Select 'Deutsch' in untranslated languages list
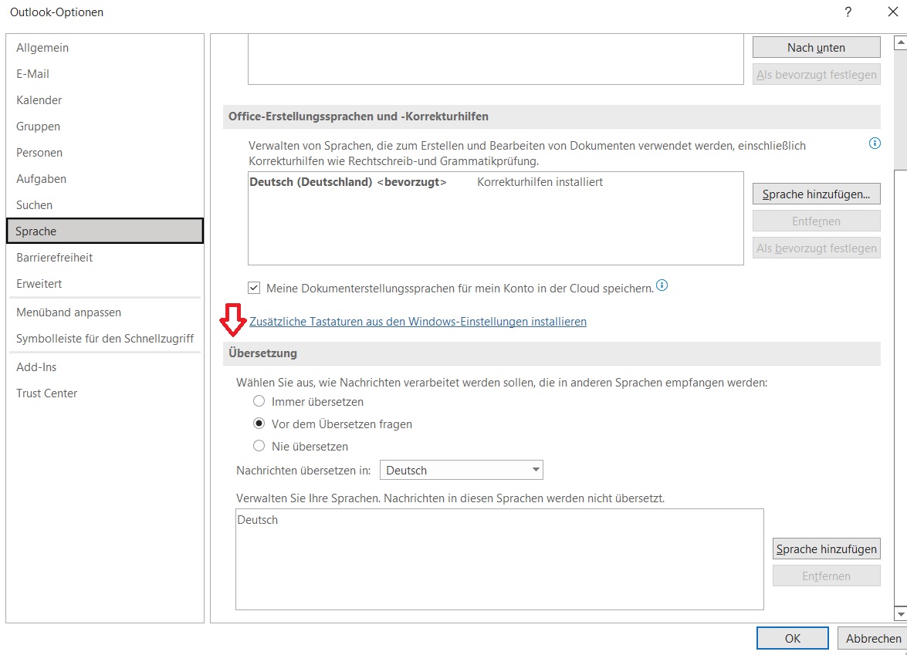The height and width of the screenshot is (655, 907). point(499,520)
